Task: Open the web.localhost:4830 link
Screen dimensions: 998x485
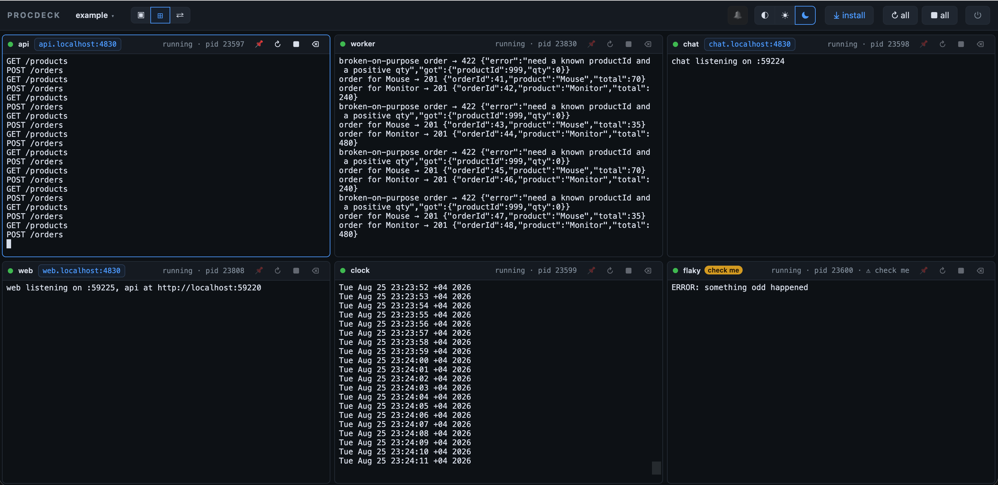Action: (81, 270)
